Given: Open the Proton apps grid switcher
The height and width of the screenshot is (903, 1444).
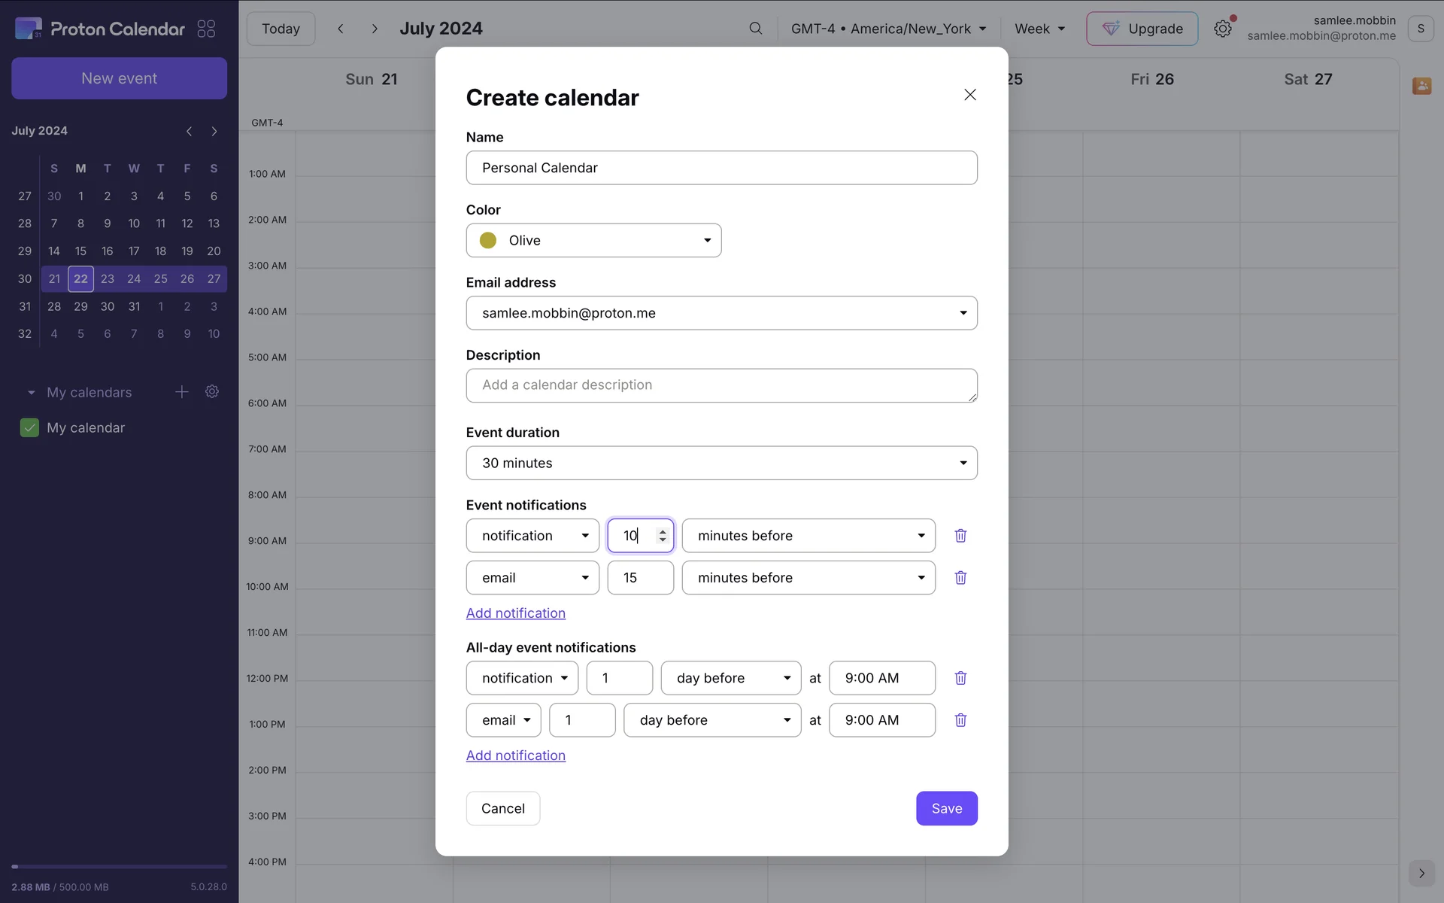Looking at the screenshot, I should pos(206,29).
